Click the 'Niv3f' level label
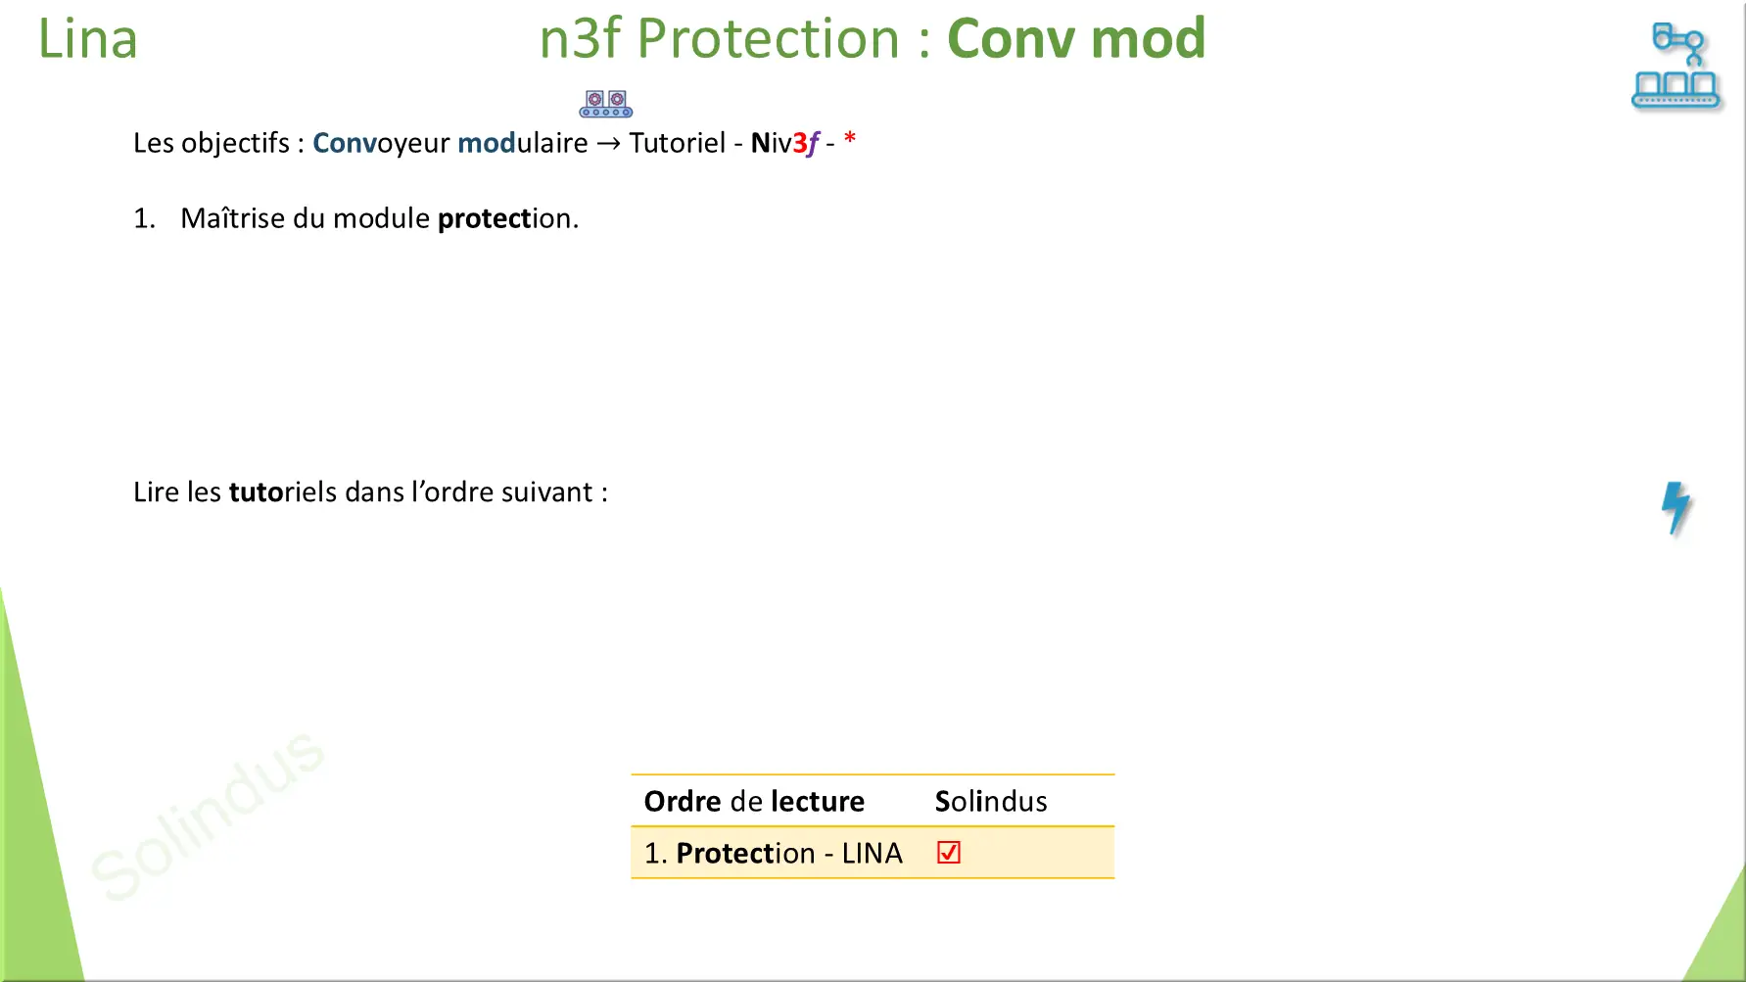 783,143
